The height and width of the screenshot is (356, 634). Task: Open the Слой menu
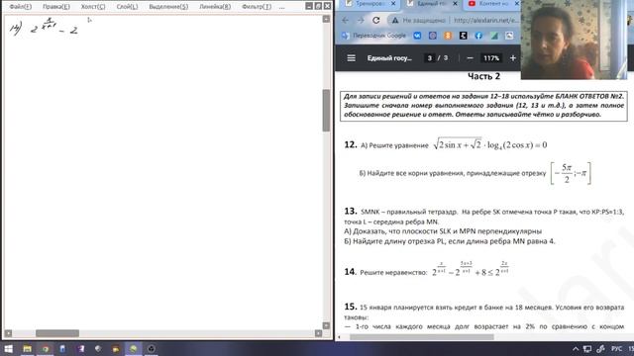pyautogui.click(x=127, y=7)
